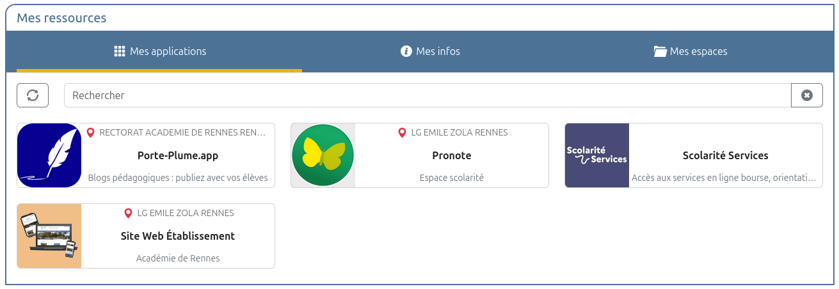Open the Porte-Plume.app title link
The width and height of the screenshot is (839, 289).
pyautogui.click(x=178, y=155)
